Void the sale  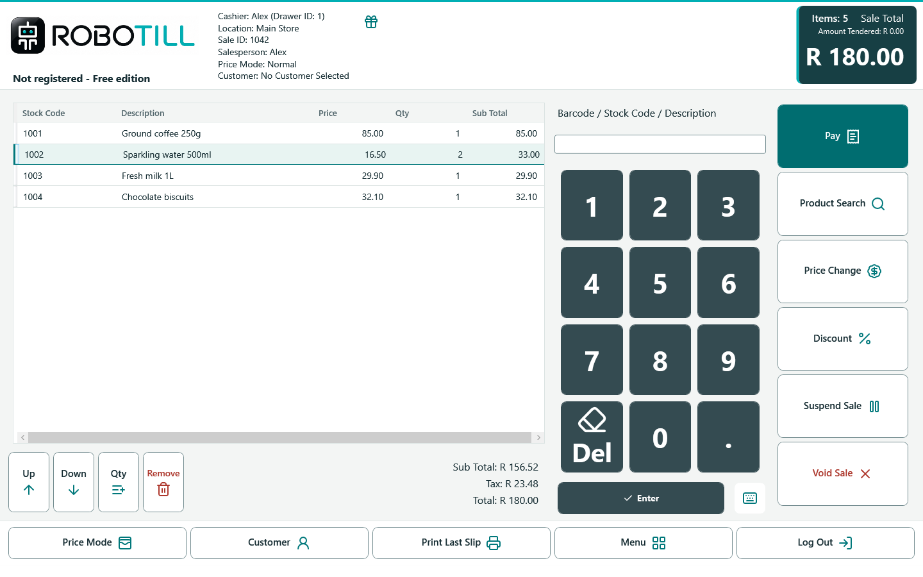tap(843, 474)
